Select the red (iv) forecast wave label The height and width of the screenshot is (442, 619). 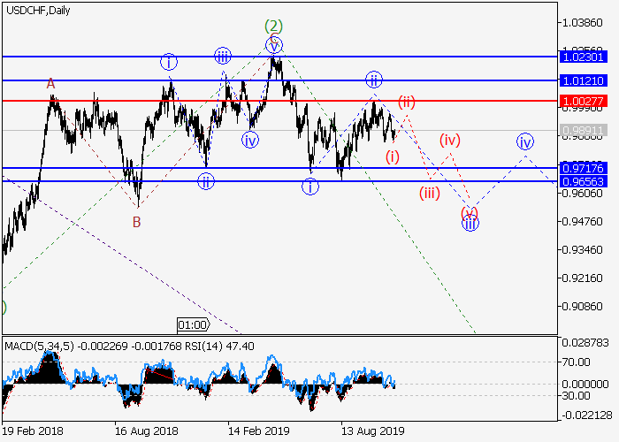[x=451, y=140]
